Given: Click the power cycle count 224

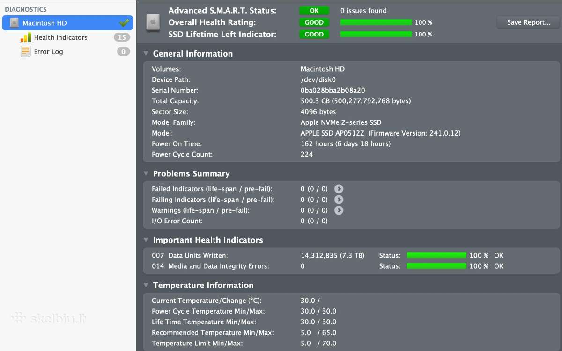Looking at the screenshot, I should coord(307,154).
